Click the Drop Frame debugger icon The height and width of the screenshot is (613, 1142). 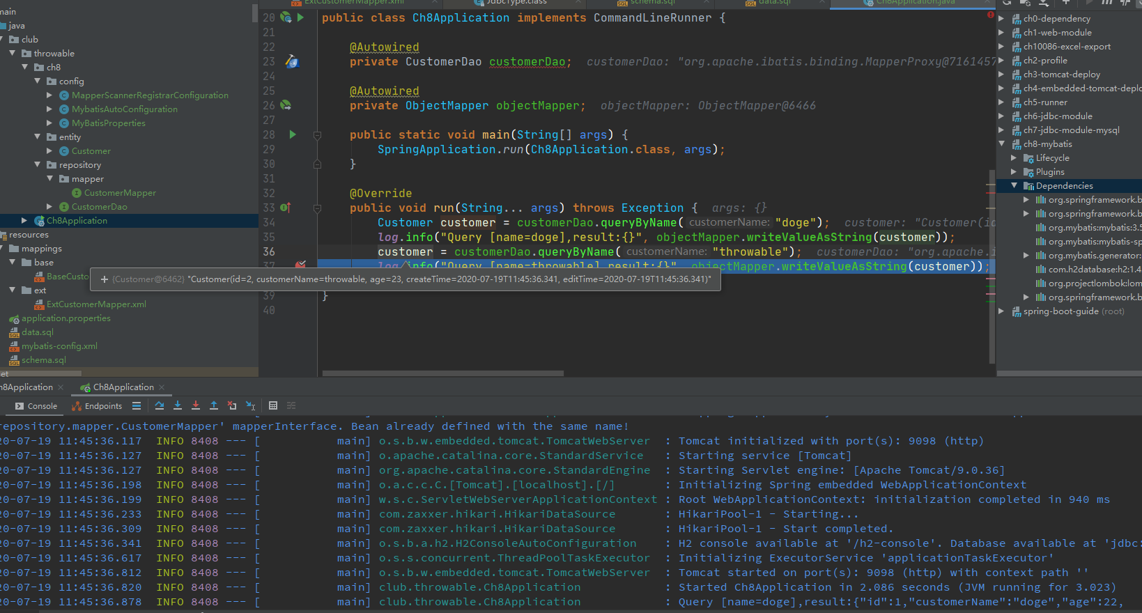coord(232,405)
